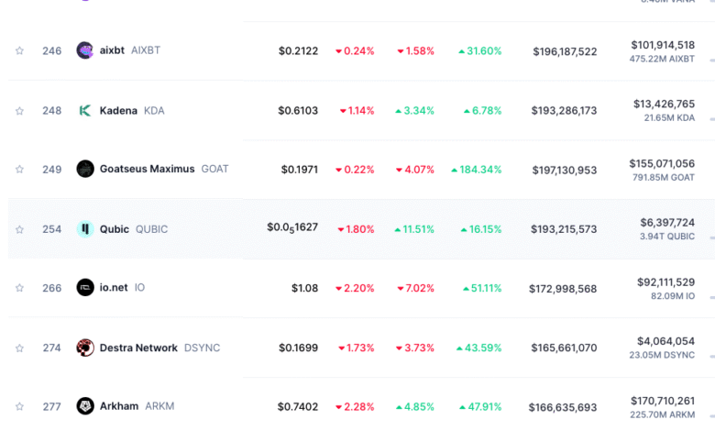Add aixbt to watchlist via star

click(19, 50)
